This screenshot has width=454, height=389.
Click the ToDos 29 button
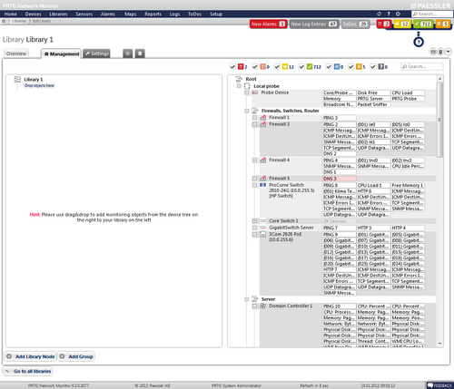[355, 24]
